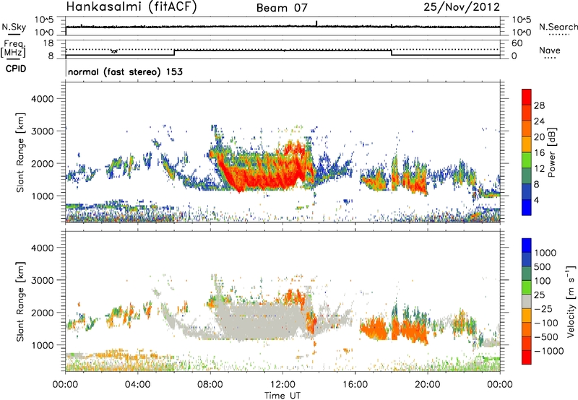Image resolution: width=578 pixels, height=400 pixels.
Task: Click the 'Beam 07' label
Action: tap(282, 8)
